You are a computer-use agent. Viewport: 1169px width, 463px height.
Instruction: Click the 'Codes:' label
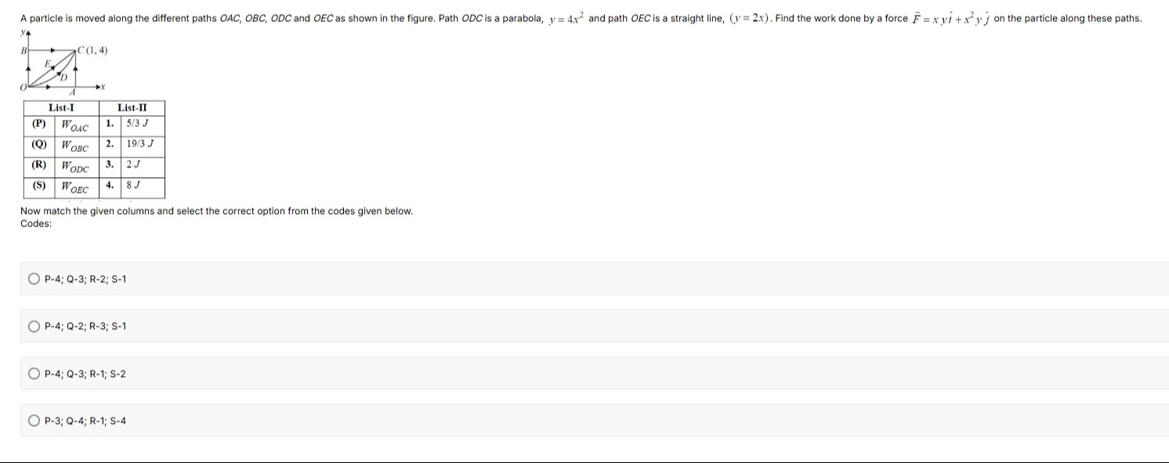click(x=36, y=224)
